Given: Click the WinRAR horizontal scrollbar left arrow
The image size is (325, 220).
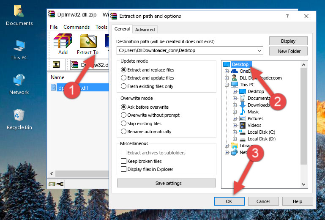Looking at the screenshot, I should pos(52,173).
